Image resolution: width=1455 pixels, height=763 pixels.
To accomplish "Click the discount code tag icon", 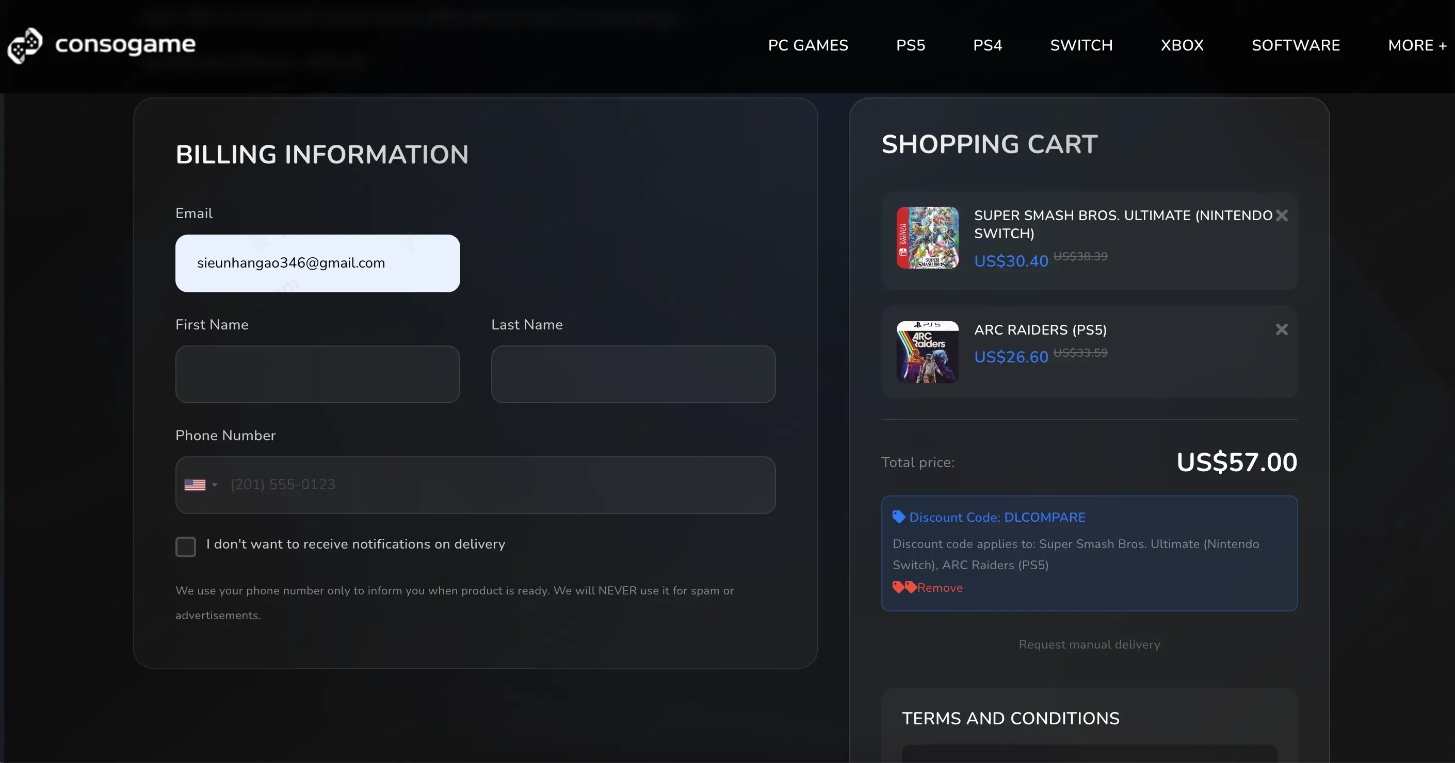I will click(x=898, y=517).
